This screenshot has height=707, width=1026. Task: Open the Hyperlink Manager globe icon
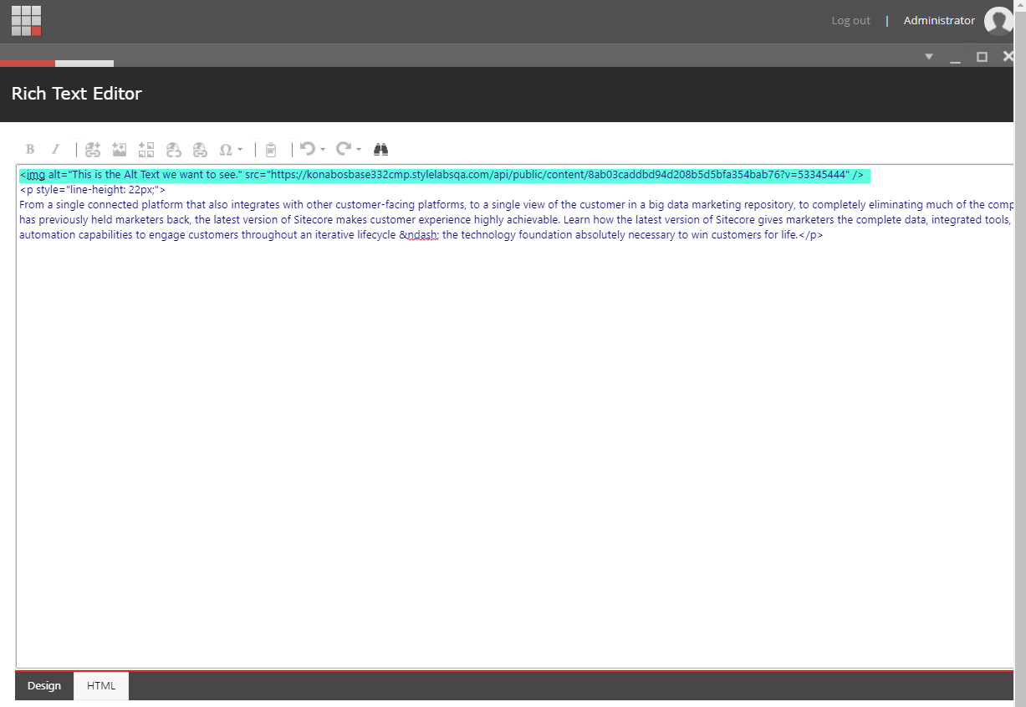click(x=173, y=150)
